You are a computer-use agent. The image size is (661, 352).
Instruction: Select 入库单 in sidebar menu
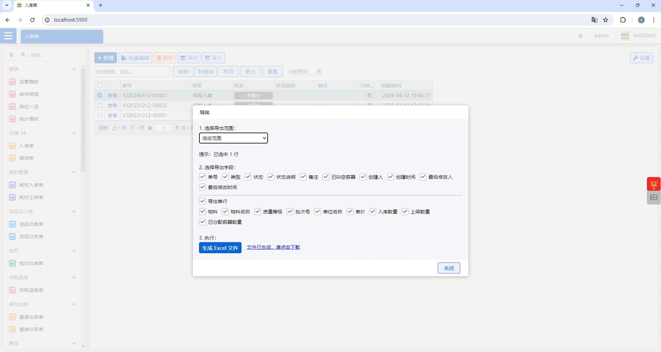click(x=27, y=146)
